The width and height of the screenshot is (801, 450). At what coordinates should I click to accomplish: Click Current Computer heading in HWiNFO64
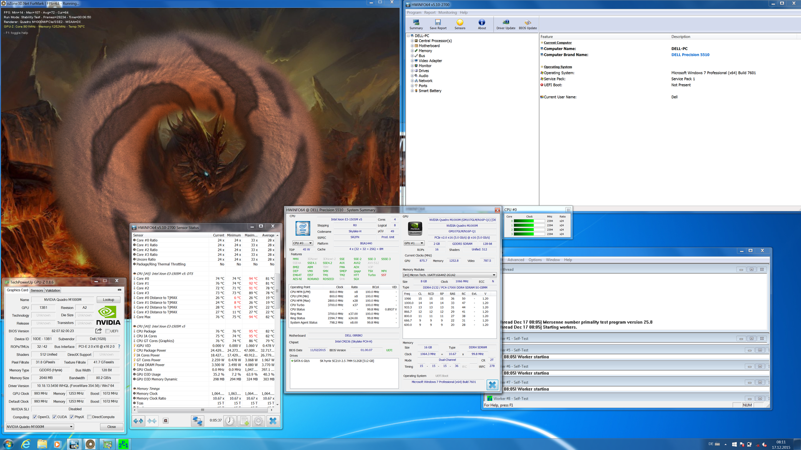point(558,42)
